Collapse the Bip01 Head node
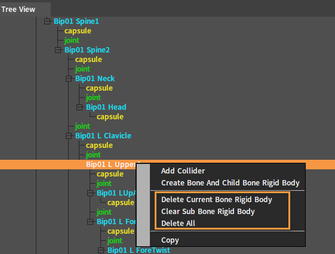This screenshot has height=254, width=335. [x=79, y=107]
